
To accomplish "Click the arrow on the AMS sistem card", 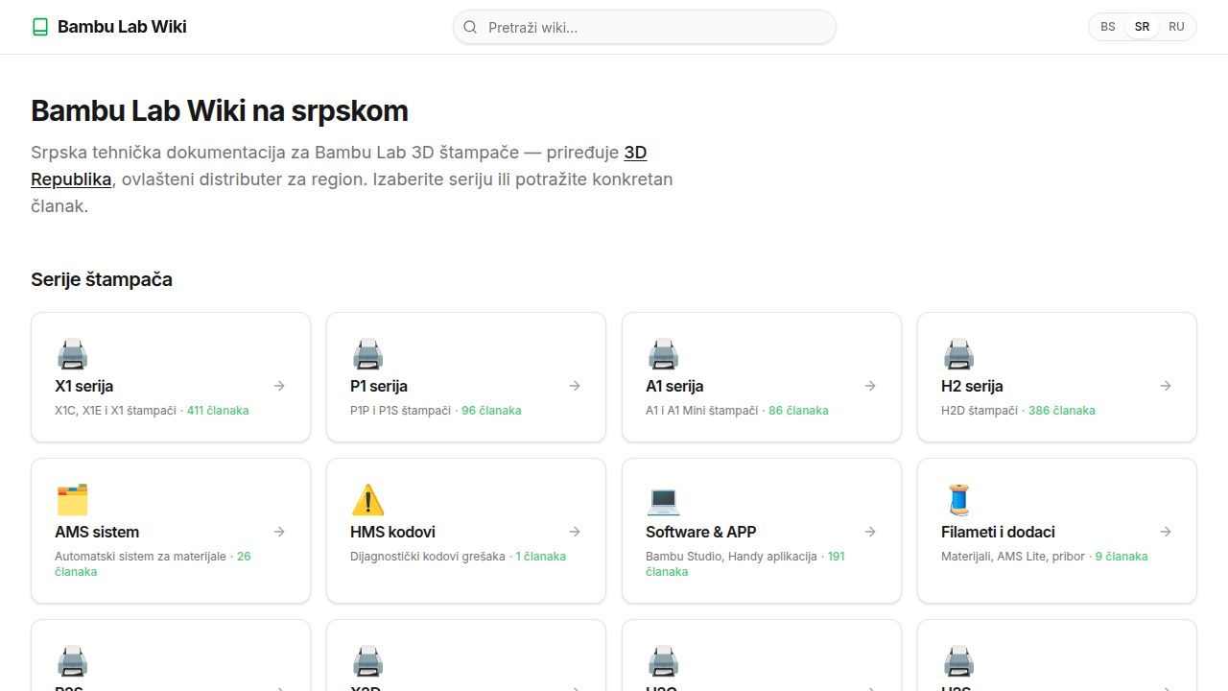I will coord(279,532).
